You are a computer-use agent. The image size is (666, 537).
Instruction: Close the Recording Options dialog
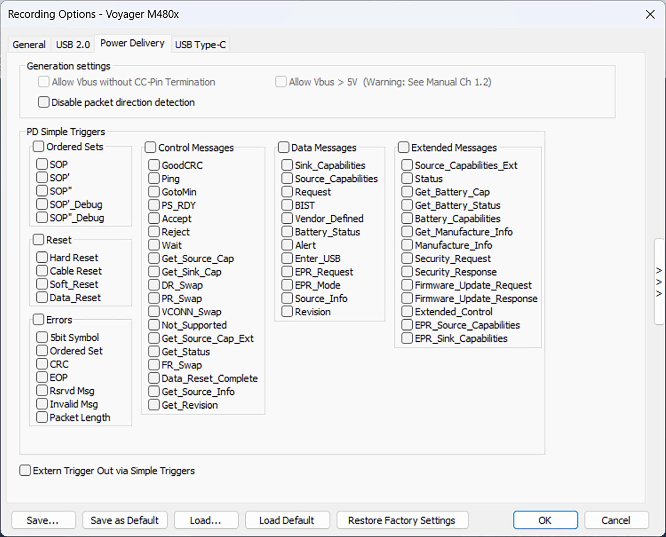tap(650, 14)
